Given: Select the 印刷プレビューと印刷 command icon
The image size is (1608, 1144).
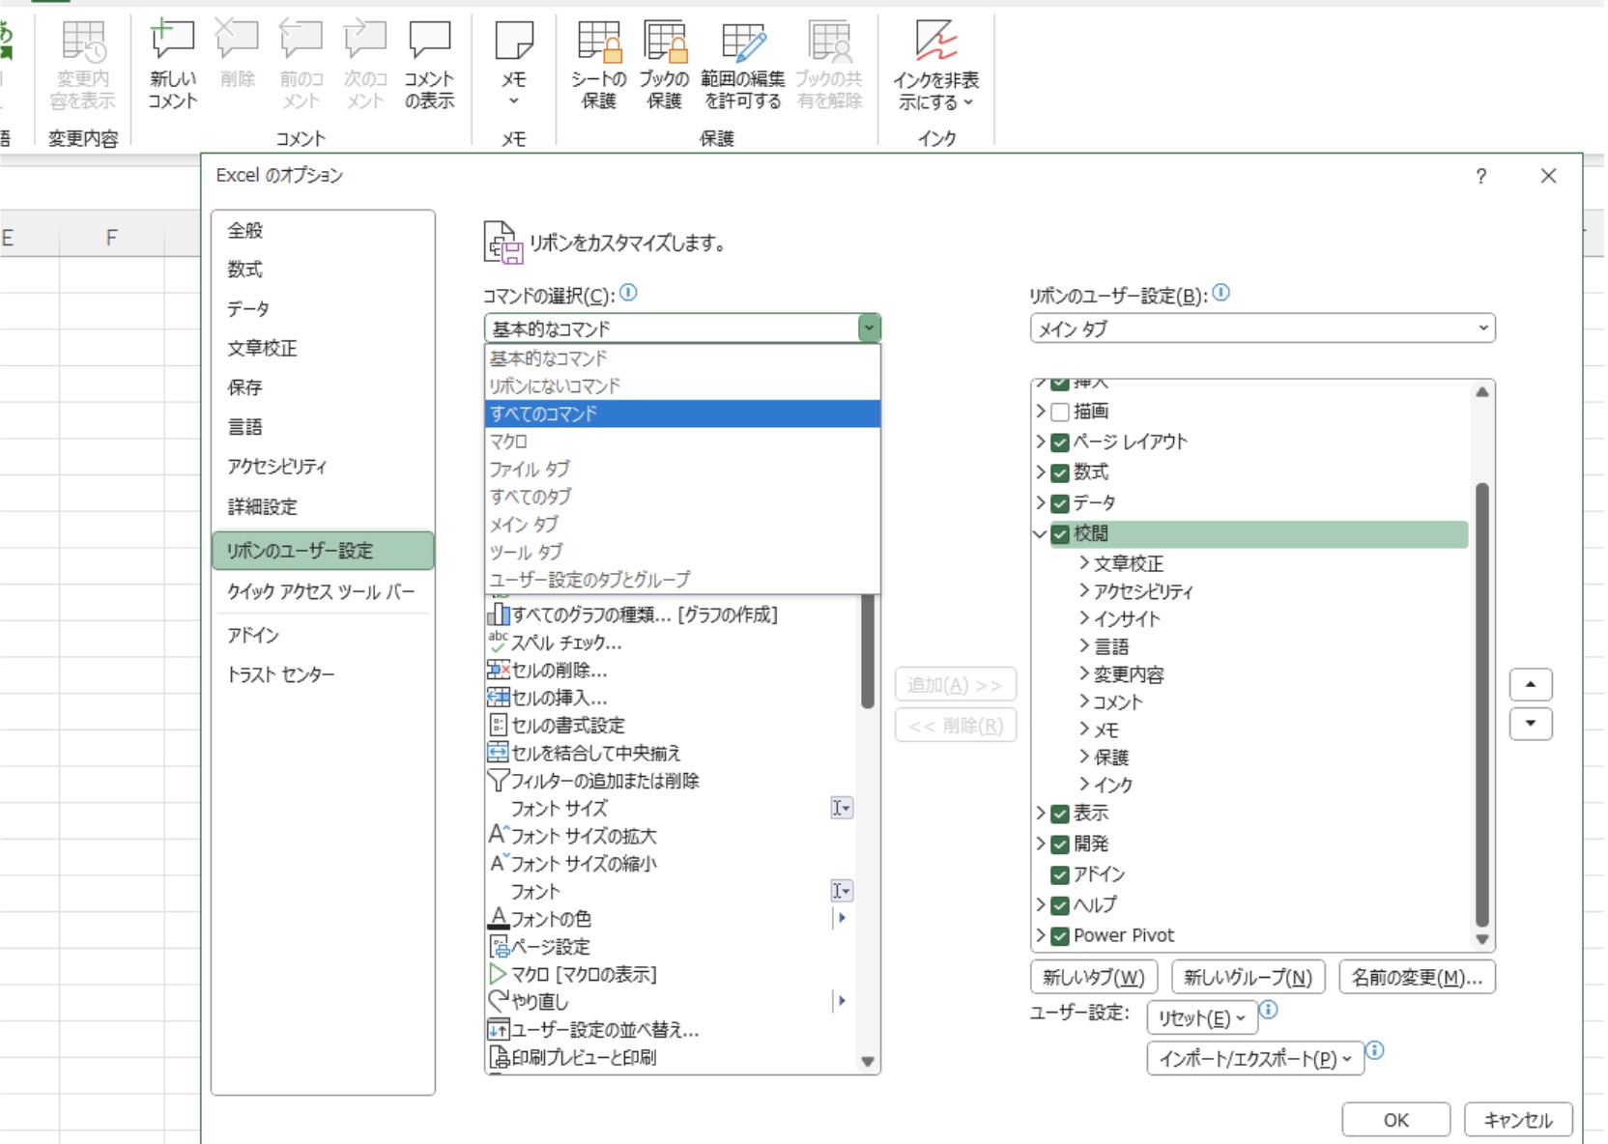Looking at the screenshot, I should coord(498,1057).
